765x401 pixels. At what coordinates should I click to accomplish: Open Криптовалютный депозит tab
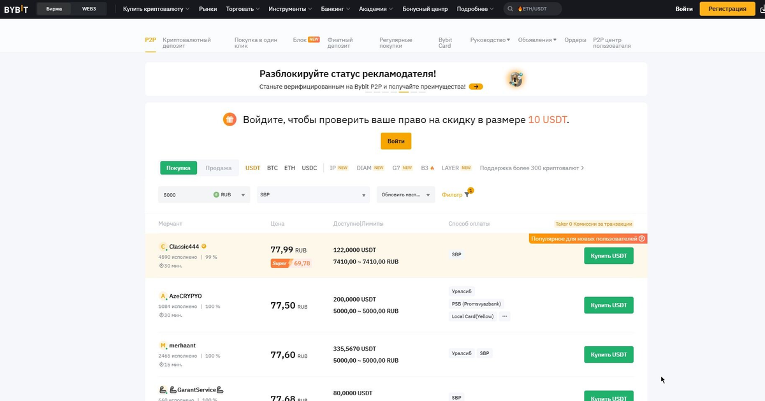point(187,43)
